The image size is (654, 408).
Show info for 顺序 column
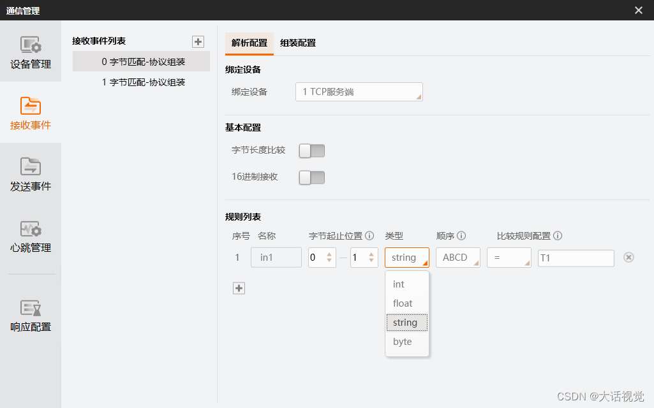tap(461, 236)
